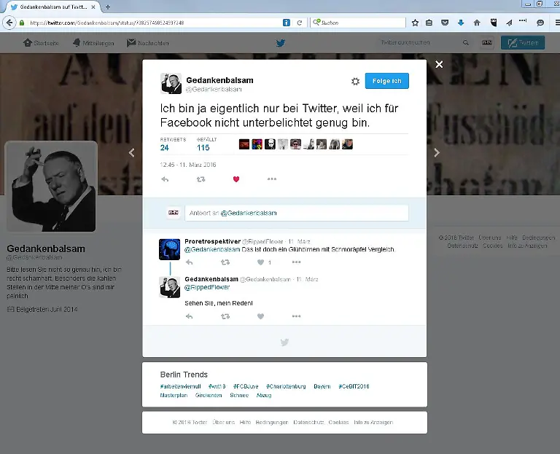Like the Proretrospektiver reply tweet
Screen dimensions: 560x454
point(260,262)
